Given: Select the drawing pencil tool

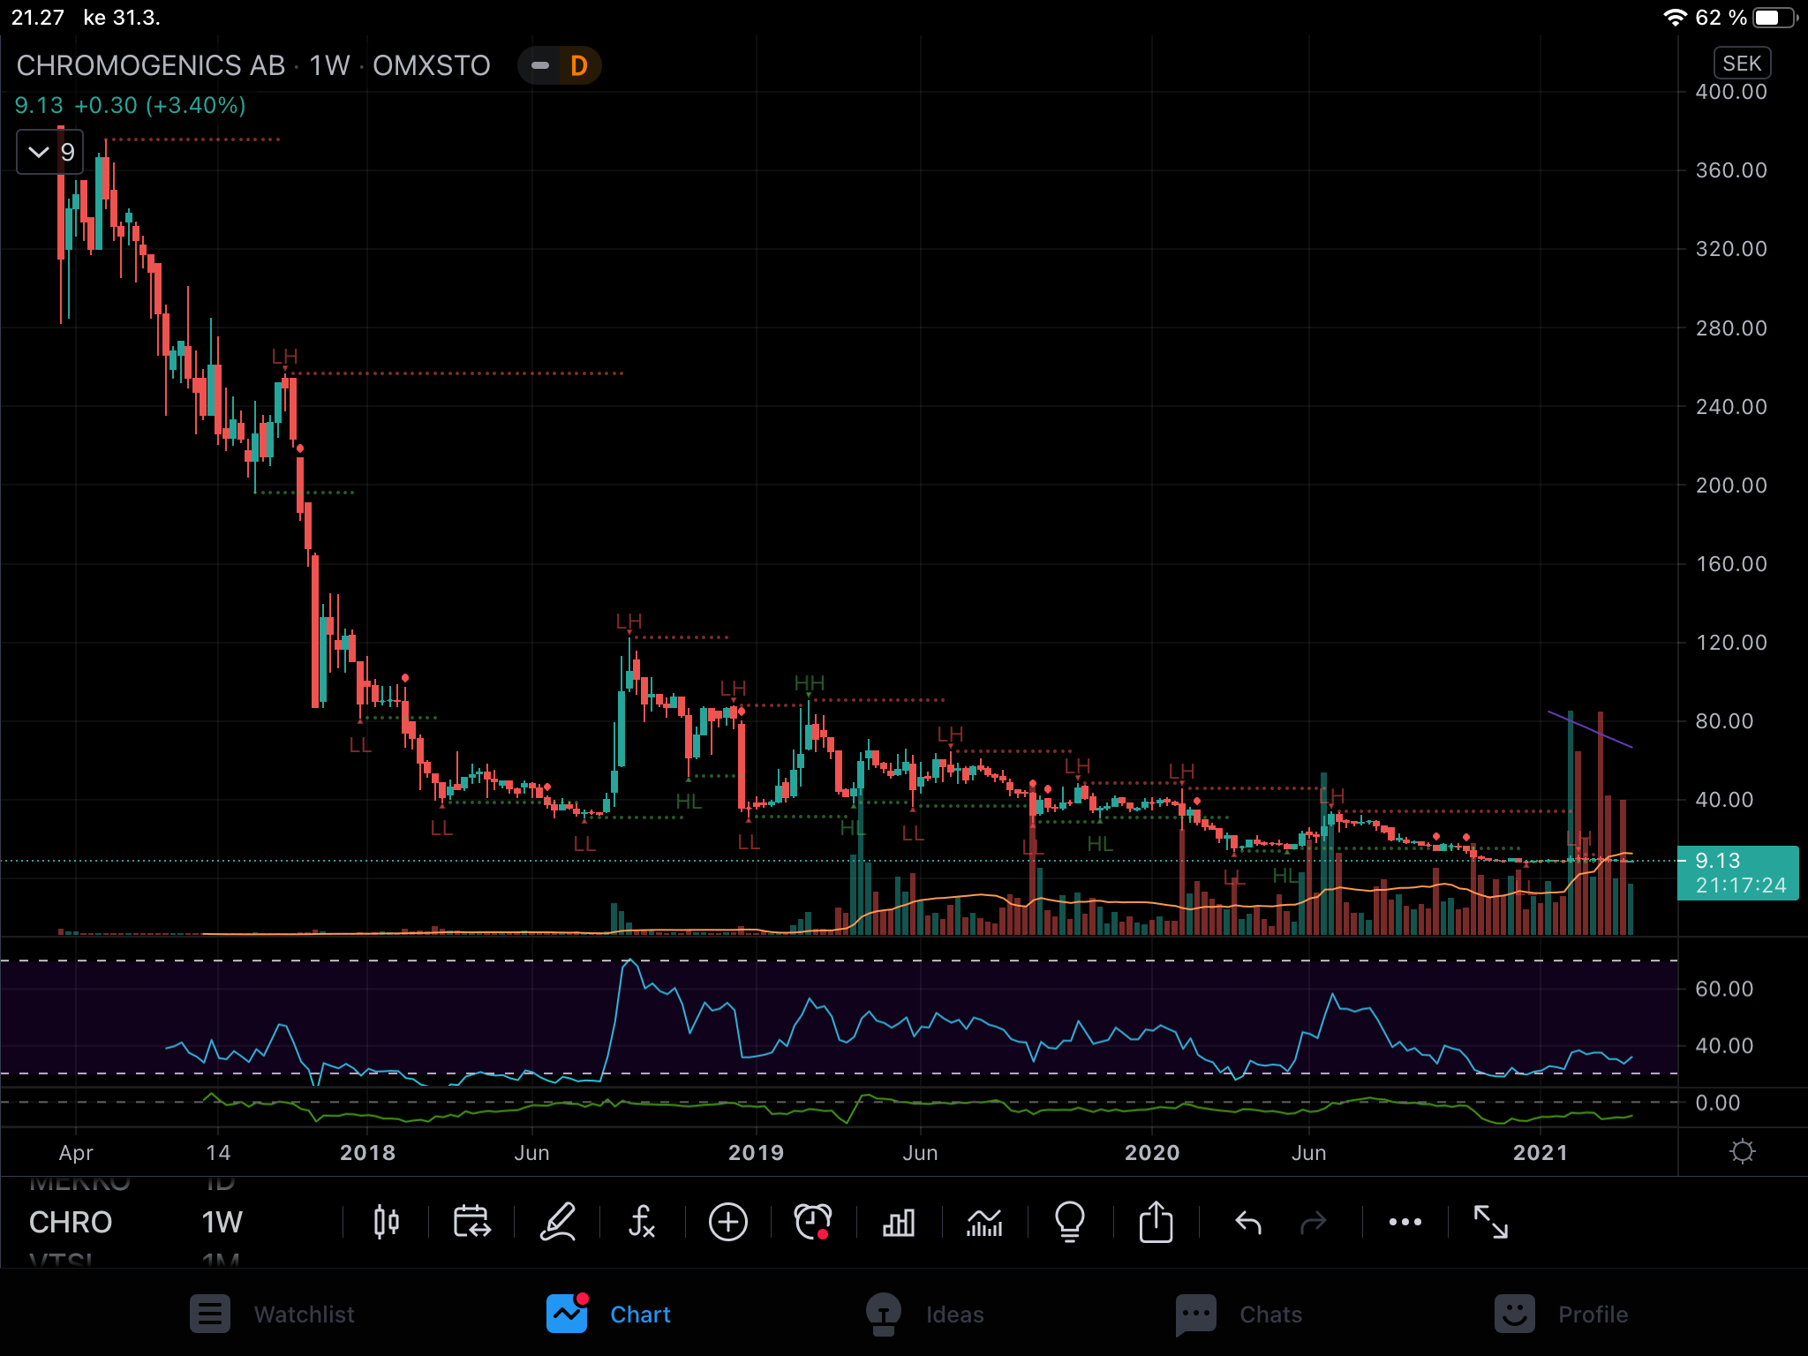Looking at the screenshot, I should point(558,1223).
